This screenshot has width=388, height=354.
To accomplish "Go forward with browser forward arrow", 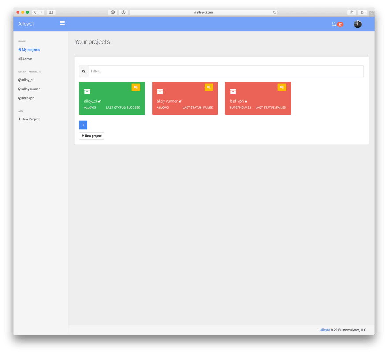I will (41, 12).
